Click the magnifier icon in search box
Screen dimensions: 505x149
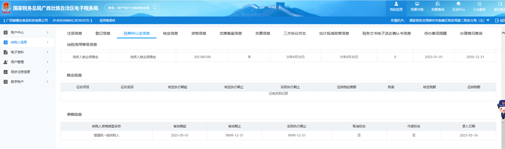(155, 8)
